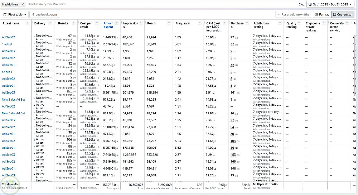Click the 182,667 impressions cell
Image resolution: width=358 pixels, height=195 pixels.
(128, 44)
